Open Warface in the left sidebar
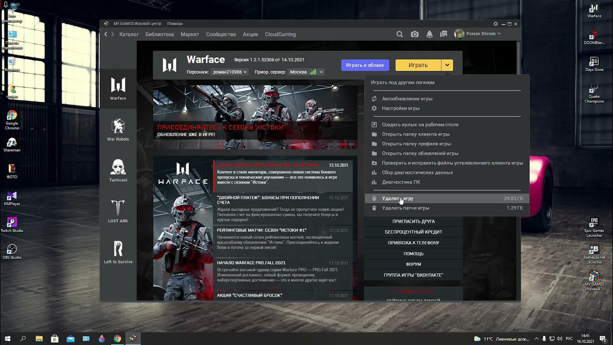The height and width of the screenshot is (345, 613). 118,88
